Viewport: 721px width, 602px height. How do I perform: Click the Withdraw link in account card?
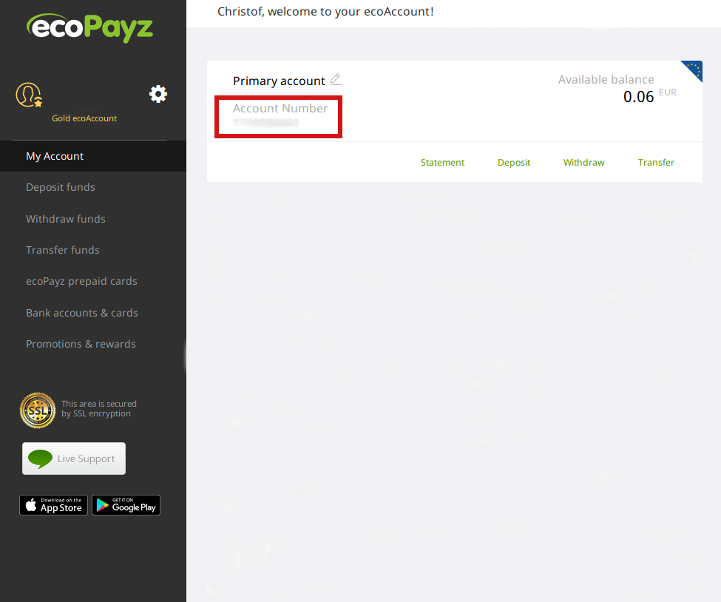click(x=583, y=163)
